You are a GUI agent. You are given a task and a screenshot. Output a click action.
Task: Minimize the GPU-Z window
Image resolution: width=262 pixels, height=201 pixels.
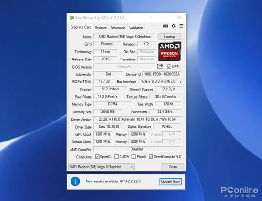151,18
